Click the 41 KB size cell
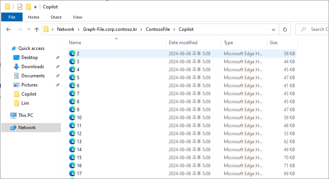 (289, 85)
